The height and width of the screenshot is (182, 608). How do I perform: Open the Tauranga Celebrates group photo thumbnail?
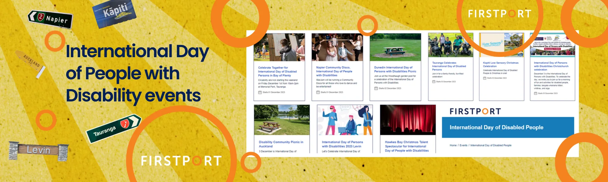pos(451,45)
